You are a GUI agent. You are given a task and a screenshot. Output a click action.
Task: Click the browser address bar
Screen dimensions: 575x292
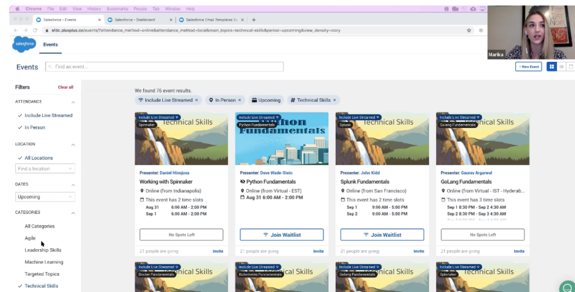click(x=253, y=30)
